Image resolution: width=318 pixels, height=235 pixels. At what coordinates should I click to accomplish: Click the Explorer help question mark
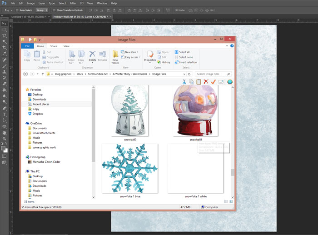click(232, 46)
